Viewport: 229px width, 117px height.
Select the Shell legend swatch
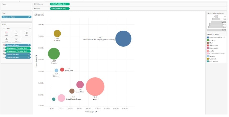click(x=208, y=43)
